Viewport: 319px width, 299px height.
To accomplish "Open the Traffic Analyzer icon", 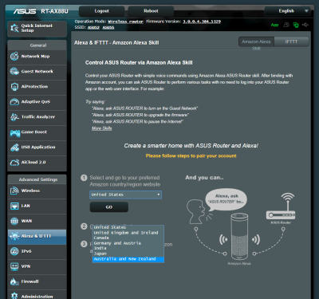I will click(14, 117).
